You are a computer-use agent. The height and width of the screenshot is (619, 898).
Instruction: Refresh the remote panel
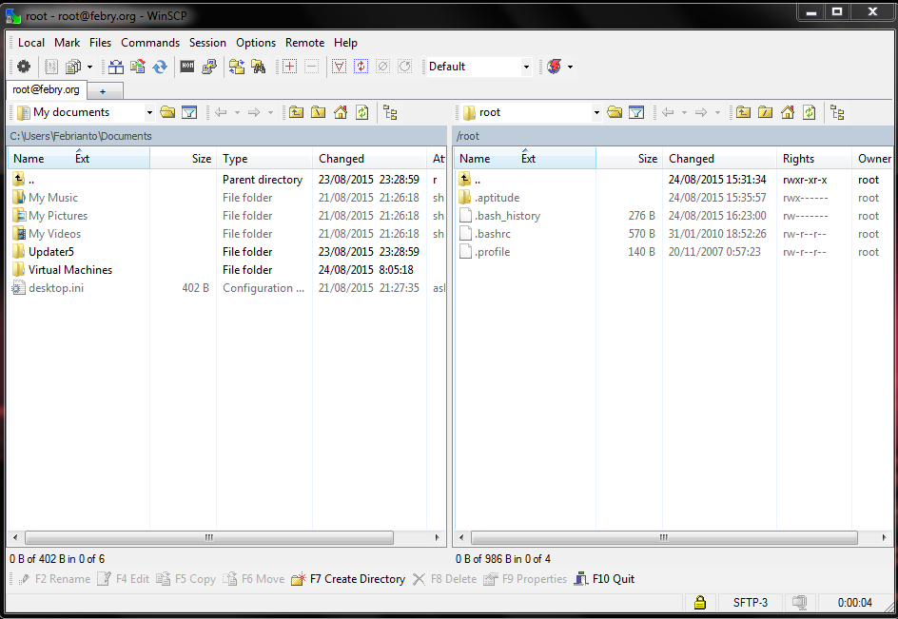point(810,112)
